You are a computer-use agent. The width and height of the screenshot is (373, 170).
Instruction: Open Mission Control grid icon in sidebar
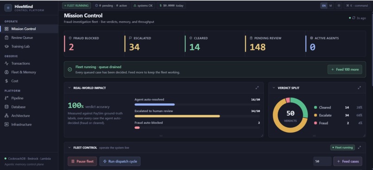point(6,29)
